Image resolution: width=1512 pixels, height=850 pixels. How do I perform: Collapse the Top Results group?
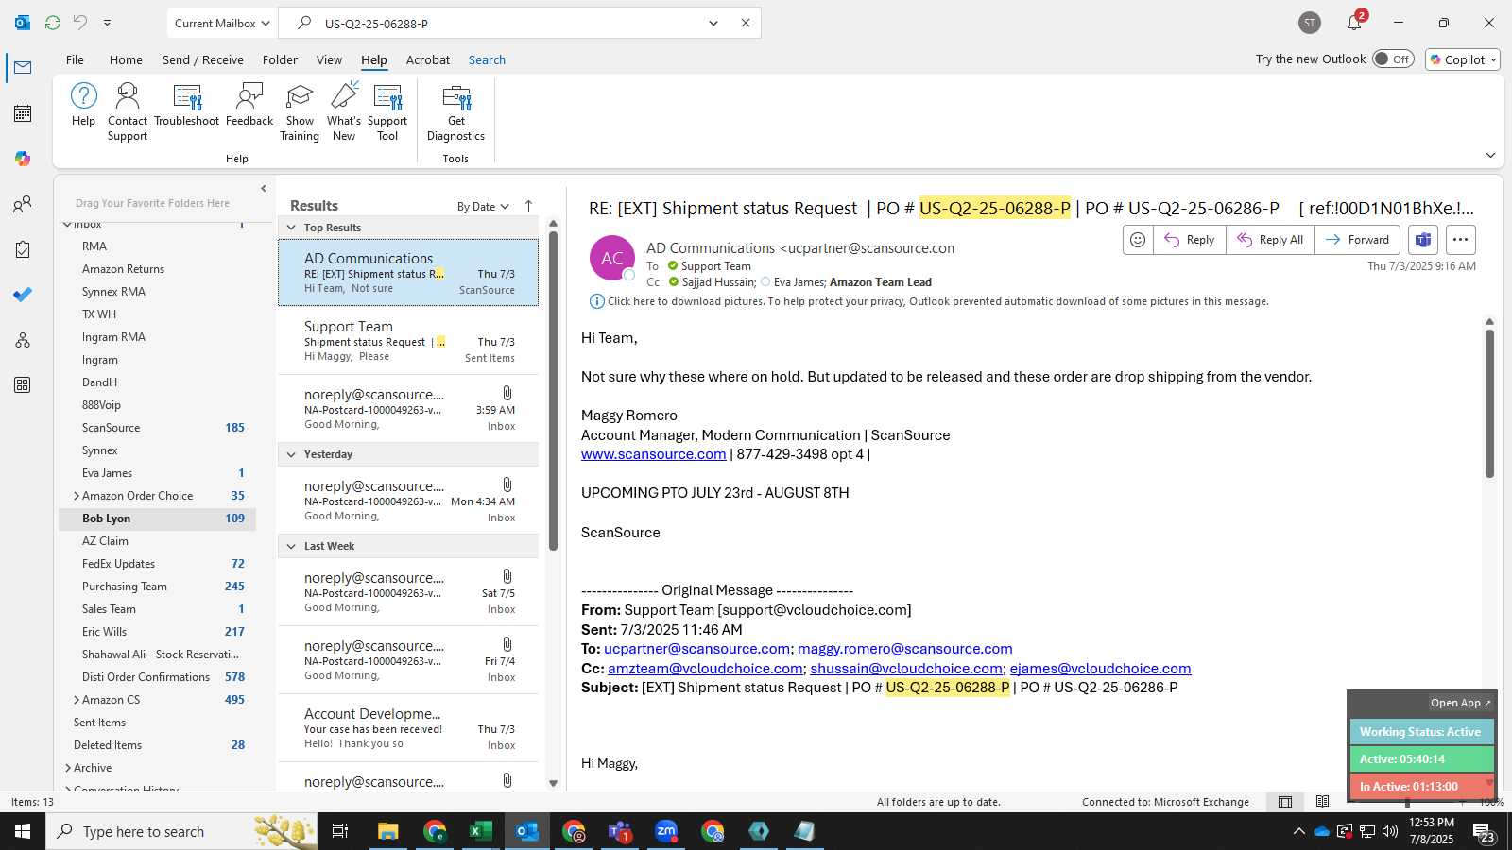[291, 228]
